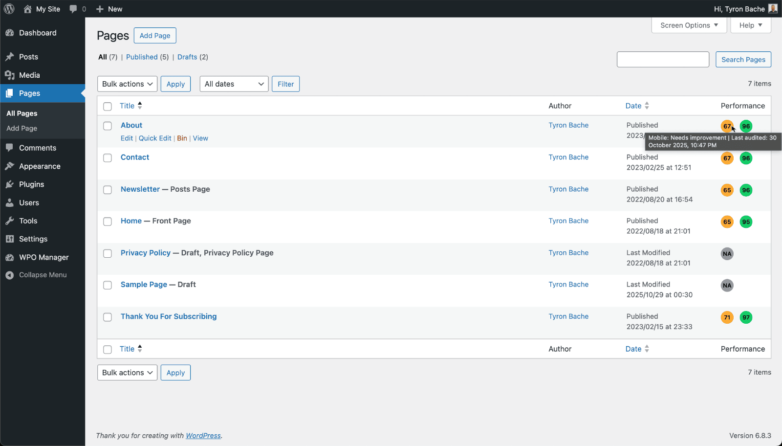Show only Published pages

click(142, 57)
